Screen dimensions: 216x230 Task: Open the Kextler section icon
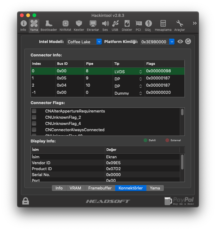coord(79,25)
